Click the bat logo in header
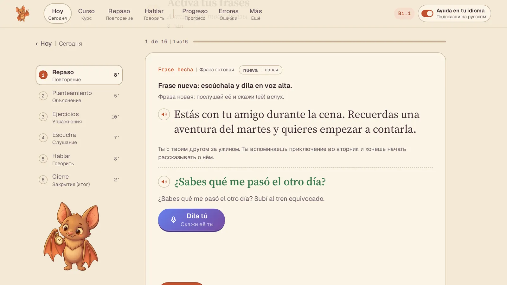Image resolution: width=507 pixels, height=285 pixels. pos(22,14)
